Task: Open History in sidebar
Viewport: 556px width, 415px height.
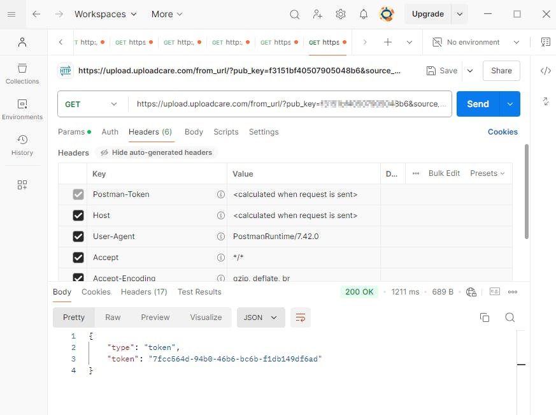Action: coord(22,145)
